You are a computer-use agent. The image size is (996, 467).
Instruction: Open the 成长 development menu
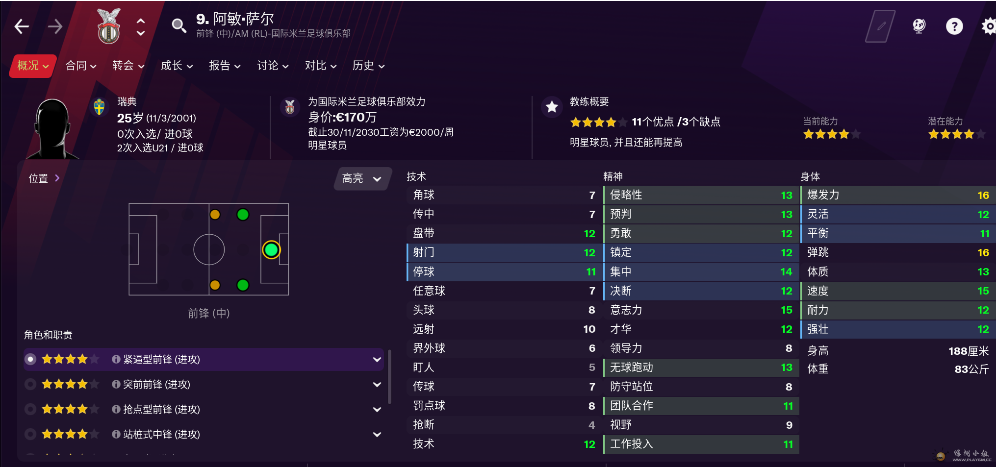point(177,66)
